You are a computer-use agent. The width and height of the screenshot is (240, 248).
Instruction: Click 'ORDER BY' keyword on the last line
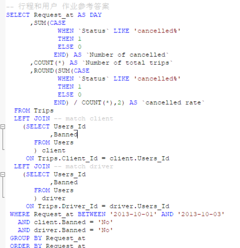coord(26,246)
